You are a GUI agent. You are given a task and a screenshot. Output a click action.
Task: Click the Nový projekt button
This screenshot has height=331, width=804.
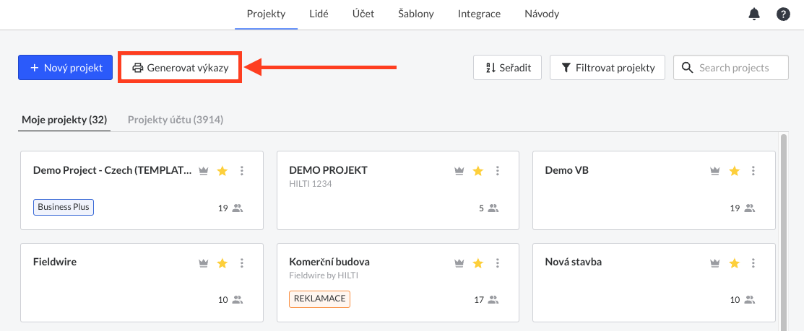65,68
